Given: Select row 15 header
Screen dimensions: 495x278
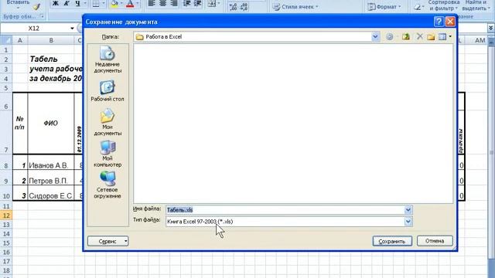Looking at the screenshot, I should click(x=6, y=243).
